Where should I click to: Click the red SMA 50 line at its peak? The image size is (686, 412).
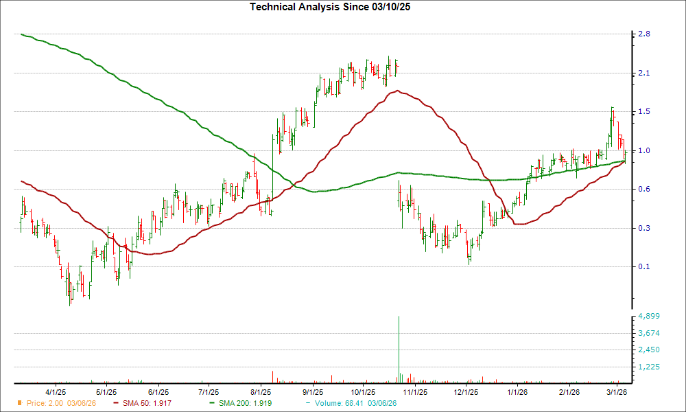[396, 90]
